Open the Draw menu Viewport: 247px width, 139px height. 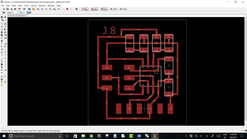[x=14, y=6]
